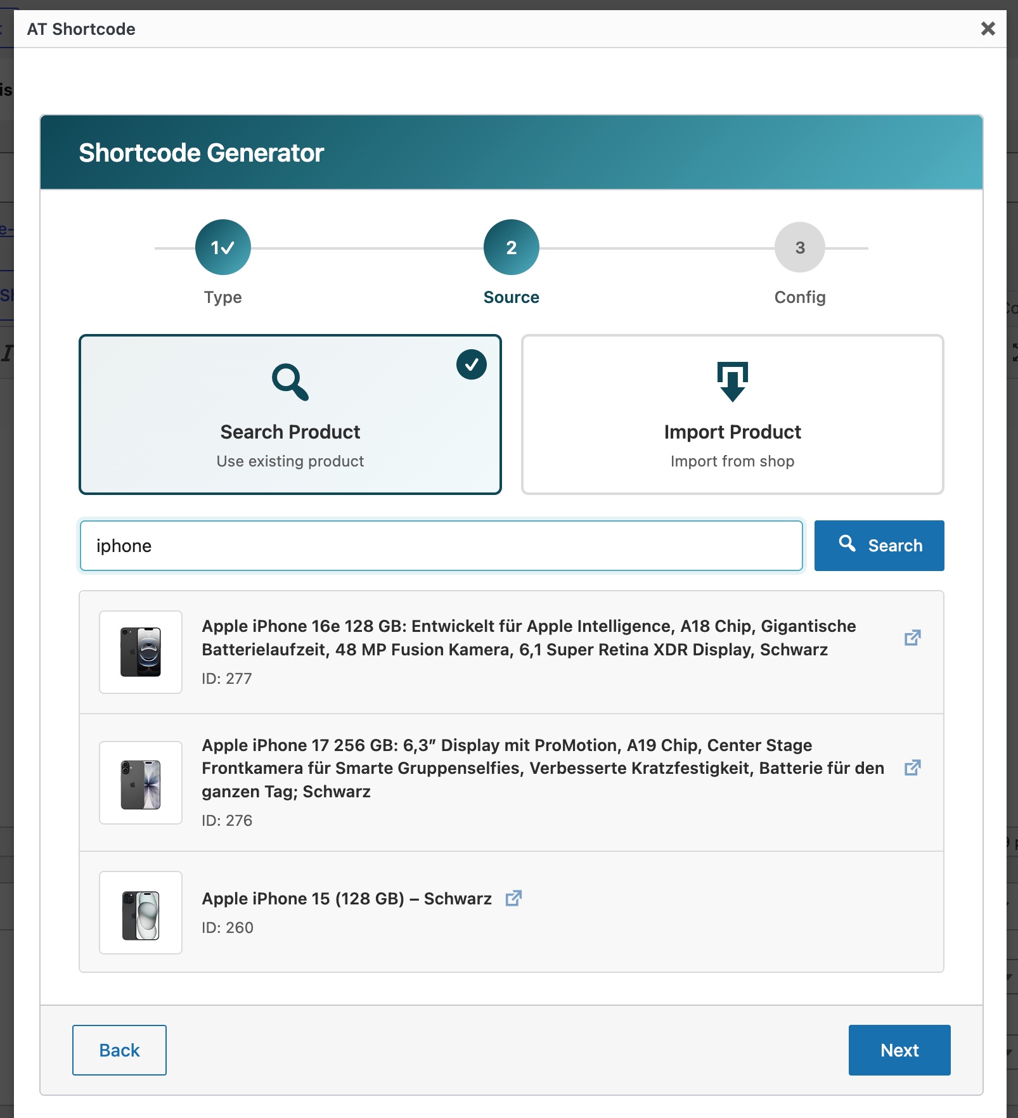Image resolution: width=1018 pixels, height=1118 pixels.
Task: Select the iPhone 16e product thumbnail
Action: click(141, 652)
